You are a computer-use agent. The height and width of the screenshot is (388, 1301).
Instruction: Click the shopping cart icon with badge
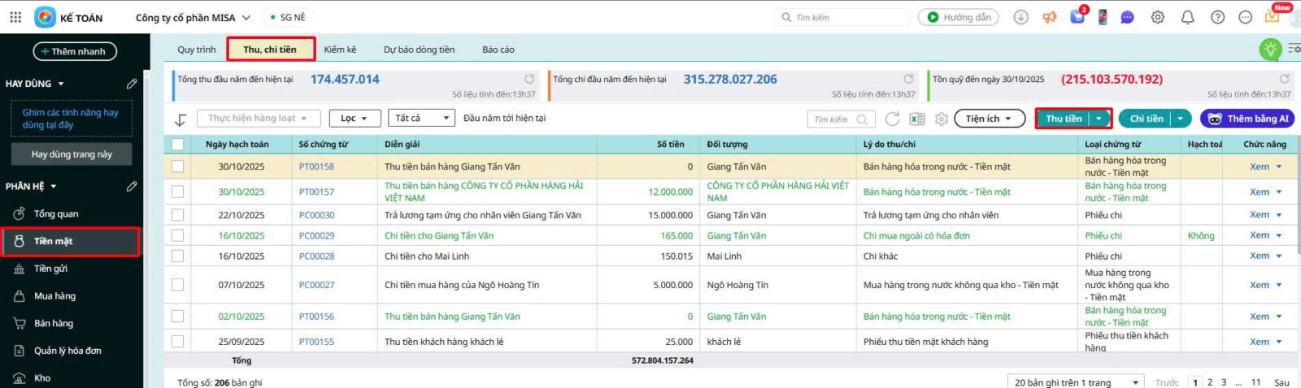click(x=1077, y=17)
